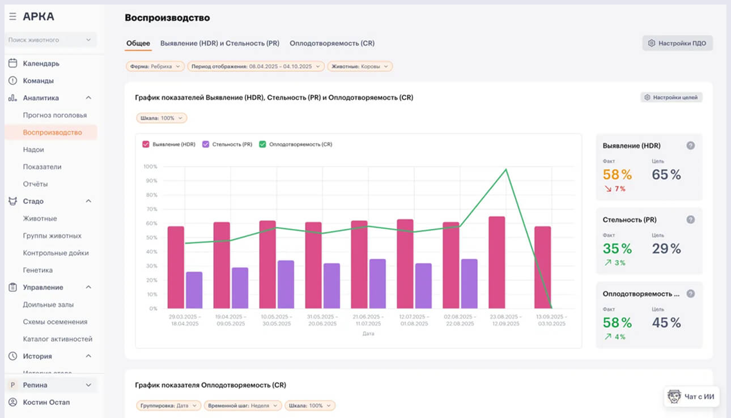
Task: Click the Аналитика bar chart icon
Action: [12, 98]
